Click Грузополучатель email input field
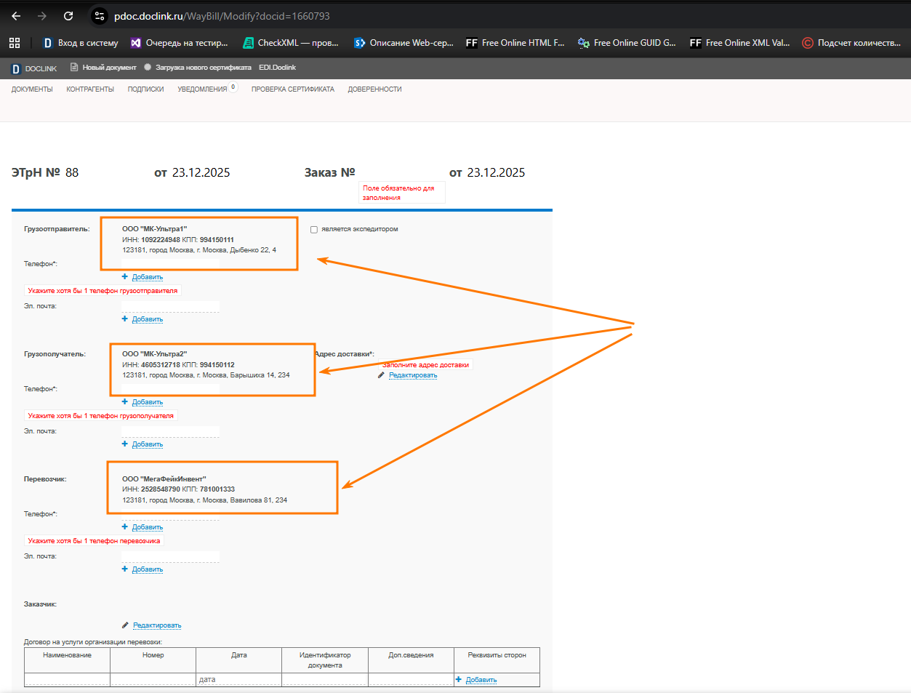911x693 pixels. click(170, 431)
